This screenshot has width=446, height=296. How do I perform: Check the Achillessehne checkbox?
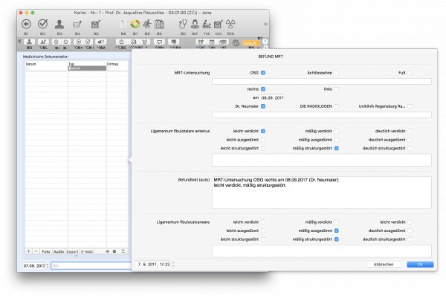click(x=337, y=73)
